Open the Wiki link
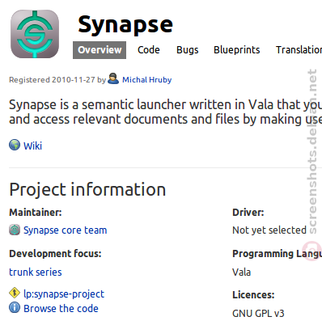The image size is (322, 321). point(32,146)
